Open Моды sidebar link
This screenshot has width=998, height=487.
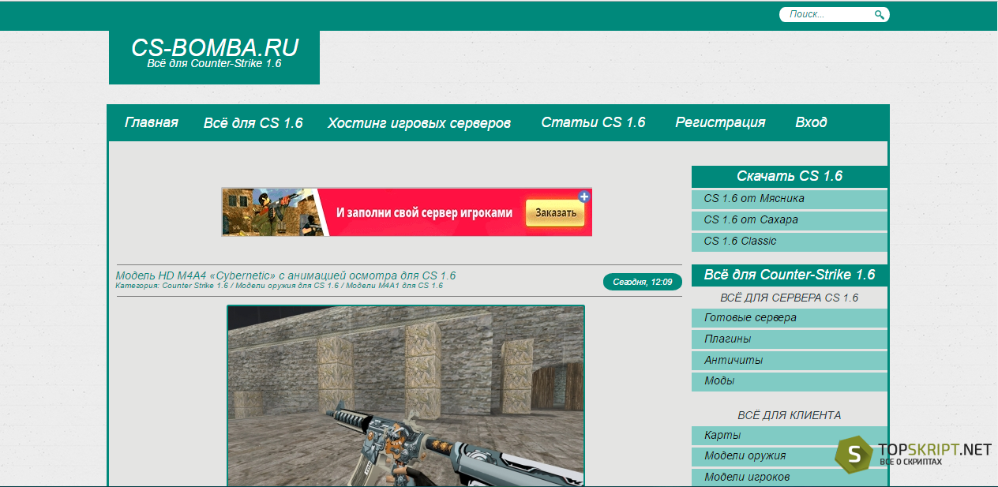coord(790,381)
